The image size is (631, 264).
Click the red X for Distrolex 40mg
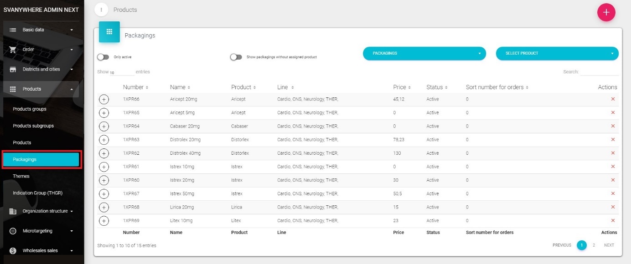tap(613, 153)
